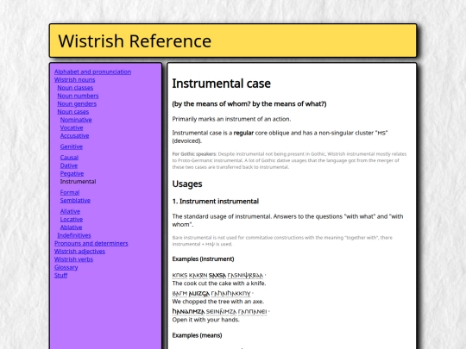Open the Dative case link

coord(69,165)
